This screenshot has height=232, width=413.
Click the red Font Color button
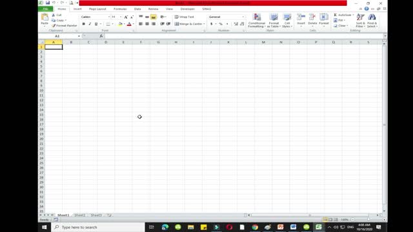[129, 24]
